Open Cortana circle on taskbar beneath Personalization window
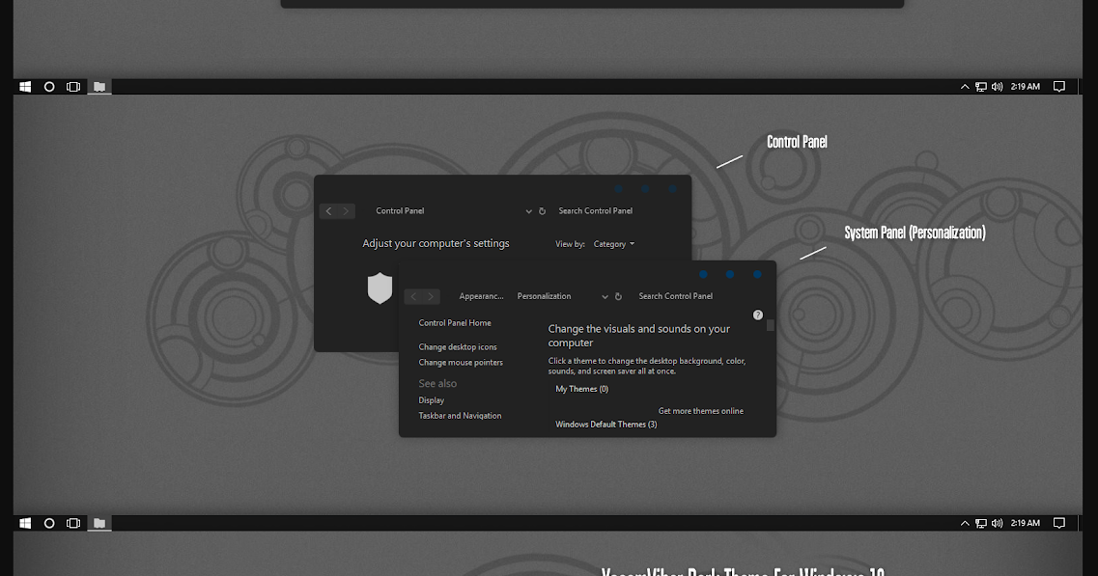Image resolution: width=1098 pixels, height=576 pixels. coord(49,523)
